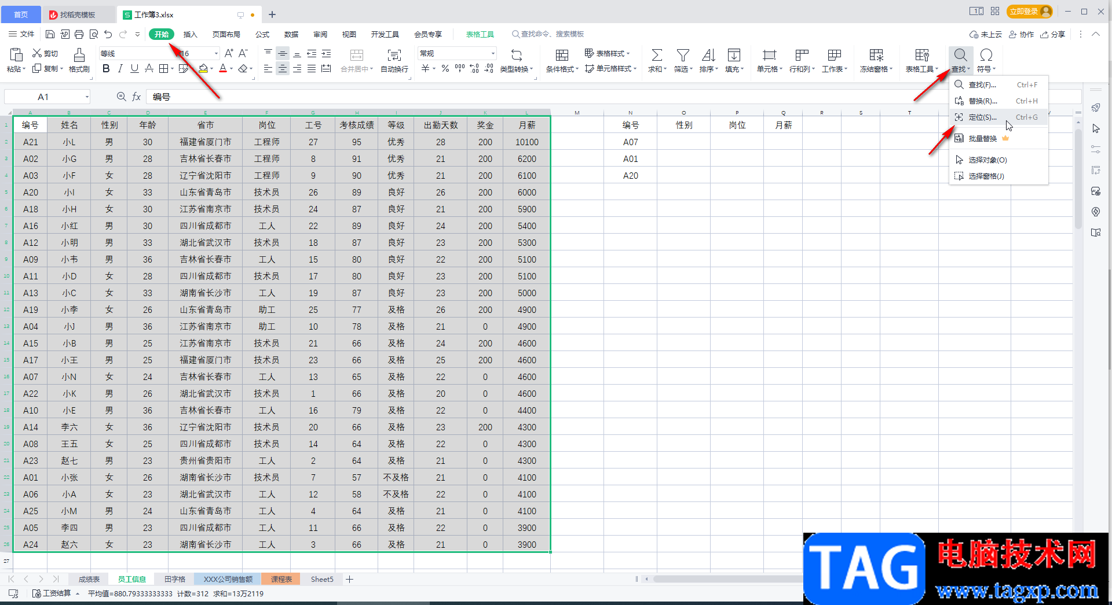Toggle Strikethrough formatting

(x=149, y=68)
